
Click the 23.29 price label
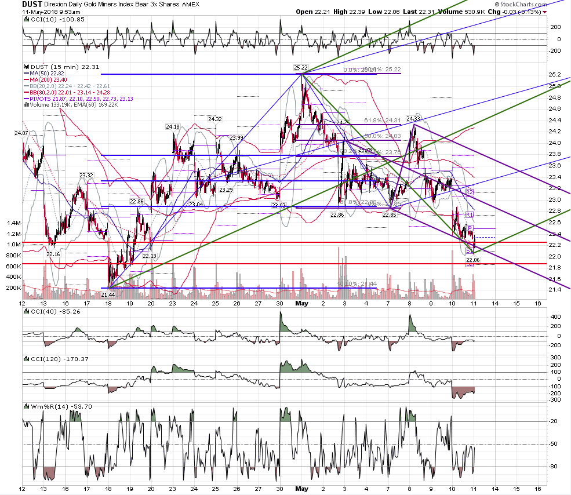(x=226, y=190)
